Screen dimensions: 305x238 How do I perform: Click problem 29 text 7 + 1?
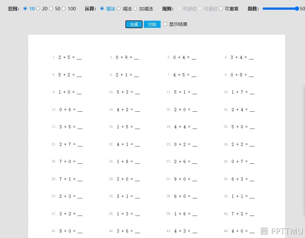click(65, 179)
